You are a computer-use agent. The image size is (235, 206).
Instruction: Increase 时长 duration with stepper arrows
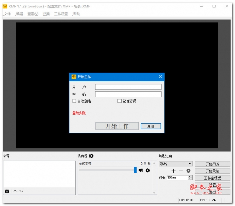[x=190, y=176]
